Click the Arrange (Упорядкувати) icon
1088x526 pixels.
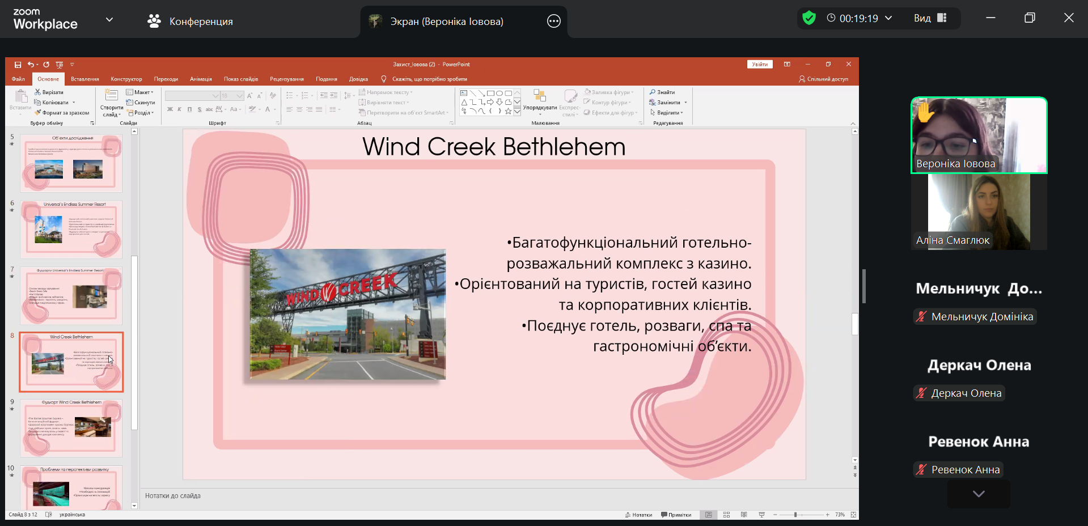point(540,96)
